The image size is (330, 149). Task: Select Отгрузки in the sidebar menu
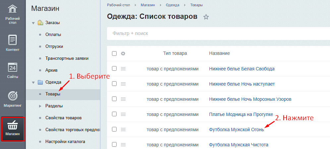coord(54,46)
